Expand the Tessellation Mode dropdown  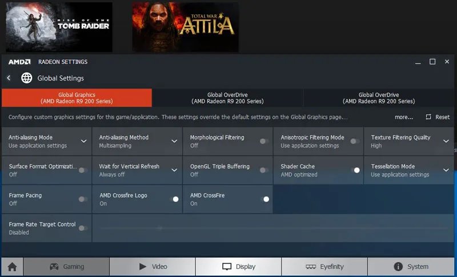[446, 170]
